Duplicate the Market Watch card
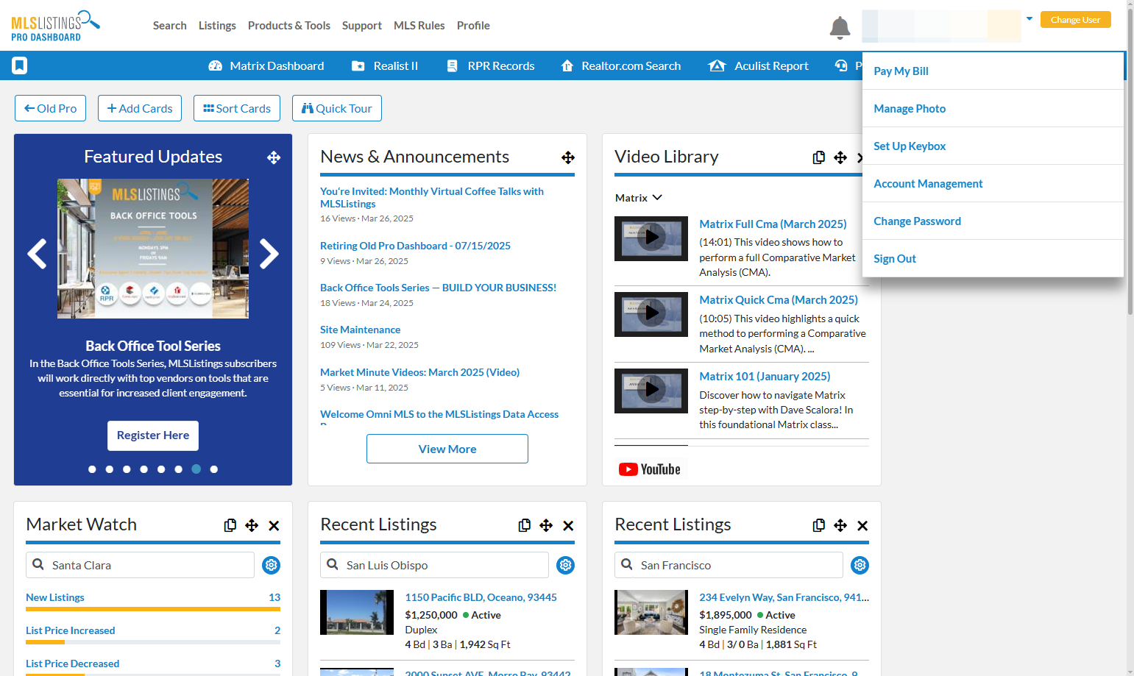Image resolution: width=1134 pixels, height=676 pixels. [230, 525]
